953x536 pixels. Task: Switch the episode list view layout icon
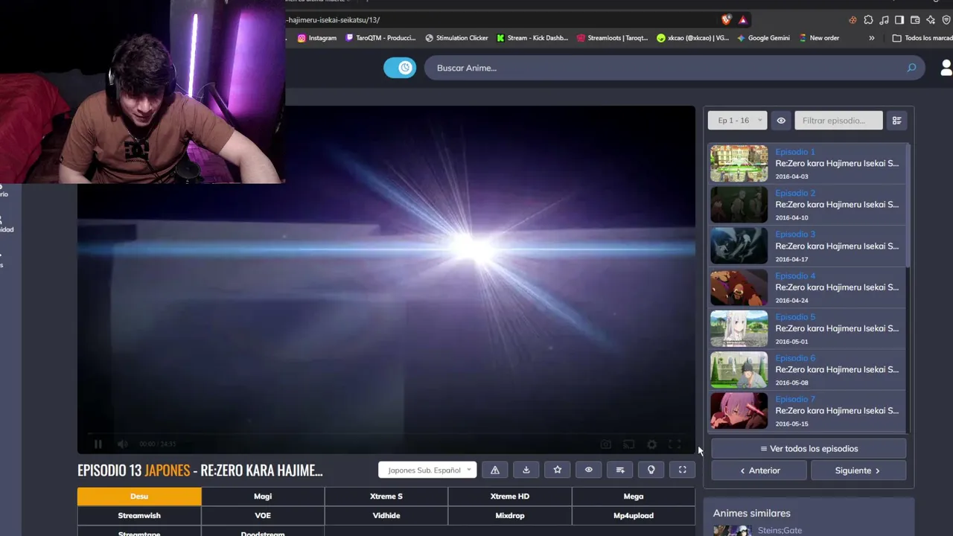coord(897,121)
